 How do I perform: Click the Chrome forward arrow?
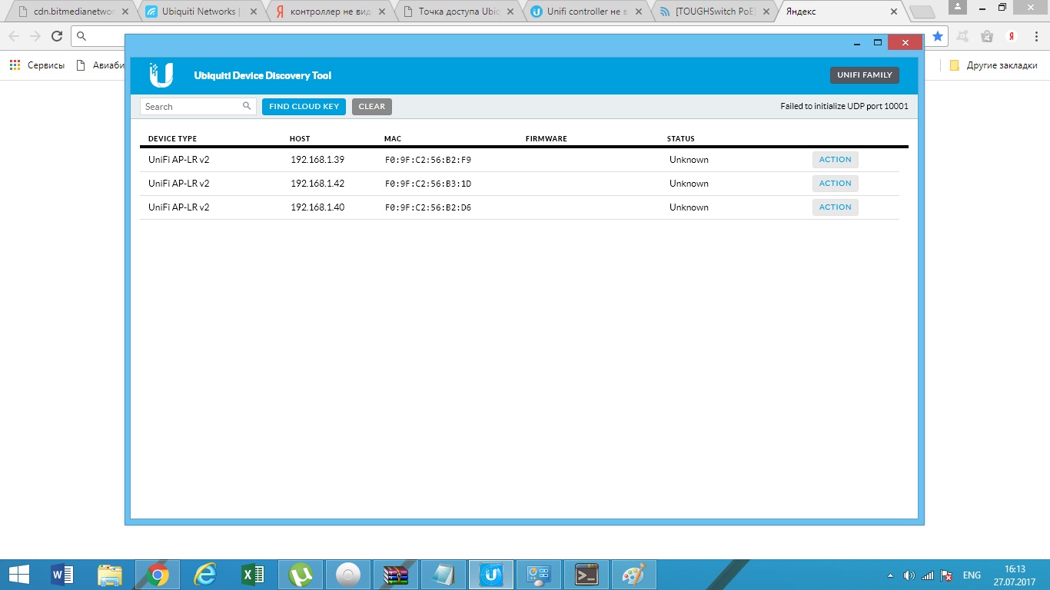(35, 36)
